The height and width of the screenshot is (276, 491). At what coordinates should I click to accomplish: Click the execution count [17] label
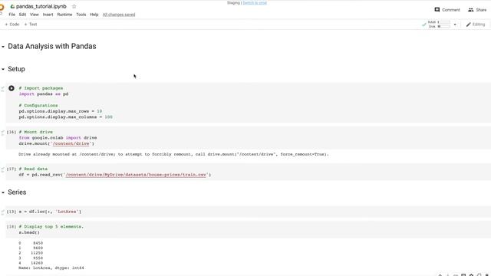pyautogui.click(x=12, y=169)
